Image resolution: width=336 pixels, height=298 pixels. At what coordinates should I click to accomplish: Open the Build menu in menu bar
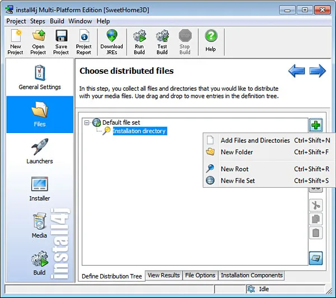tap(57, 21)
